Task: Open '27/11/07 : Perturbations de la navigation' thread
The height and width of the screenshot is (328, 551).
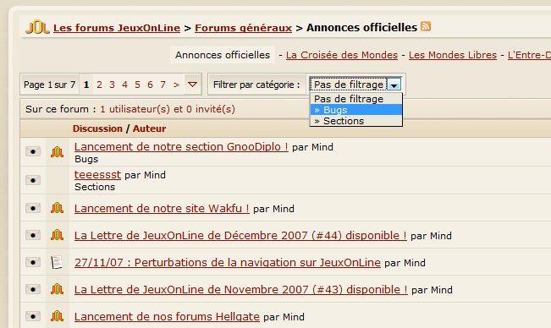Action: [228, 262]
